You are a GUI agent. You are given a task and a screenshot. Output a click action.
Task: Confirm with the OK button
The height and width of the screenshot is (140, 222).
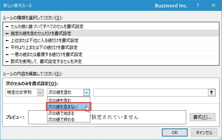[x=175, y=132]
